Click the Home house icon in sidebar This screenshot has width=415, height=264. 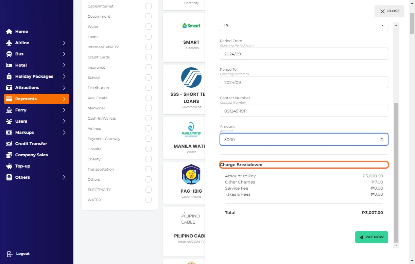tap(9, 32)
